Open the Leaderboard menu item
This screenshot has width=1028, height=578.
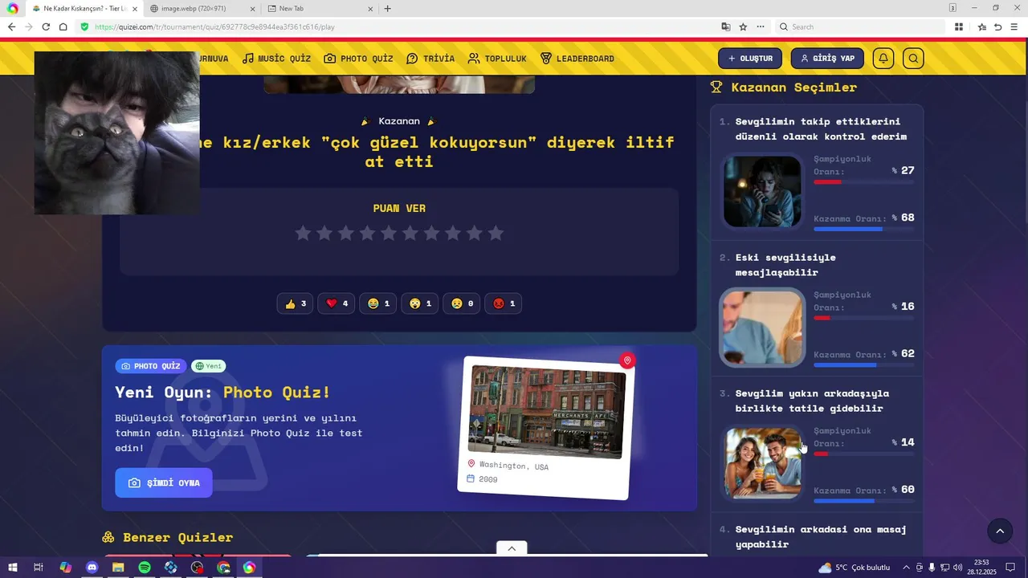[577, 59]
